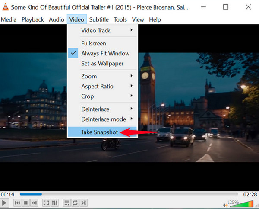259x209 pixels.
Task: Toggle loop playback icon
Action: (75, 203)
